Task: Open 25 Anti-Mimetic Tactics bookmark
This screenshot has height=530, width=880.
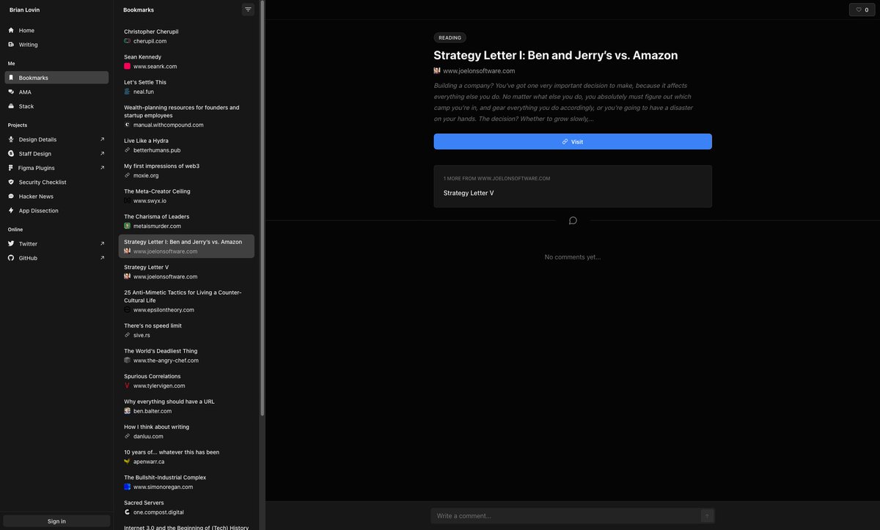Action: click(186, 301)
